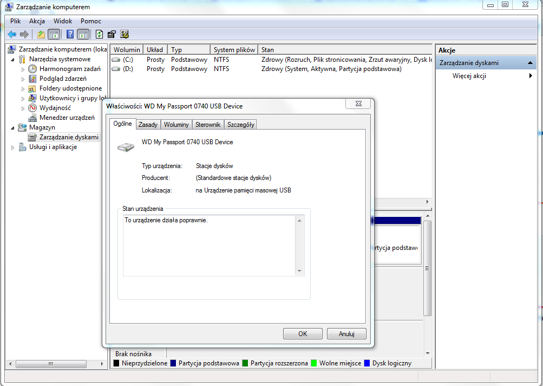Click the Forward arrow toolbar icon

24,34
